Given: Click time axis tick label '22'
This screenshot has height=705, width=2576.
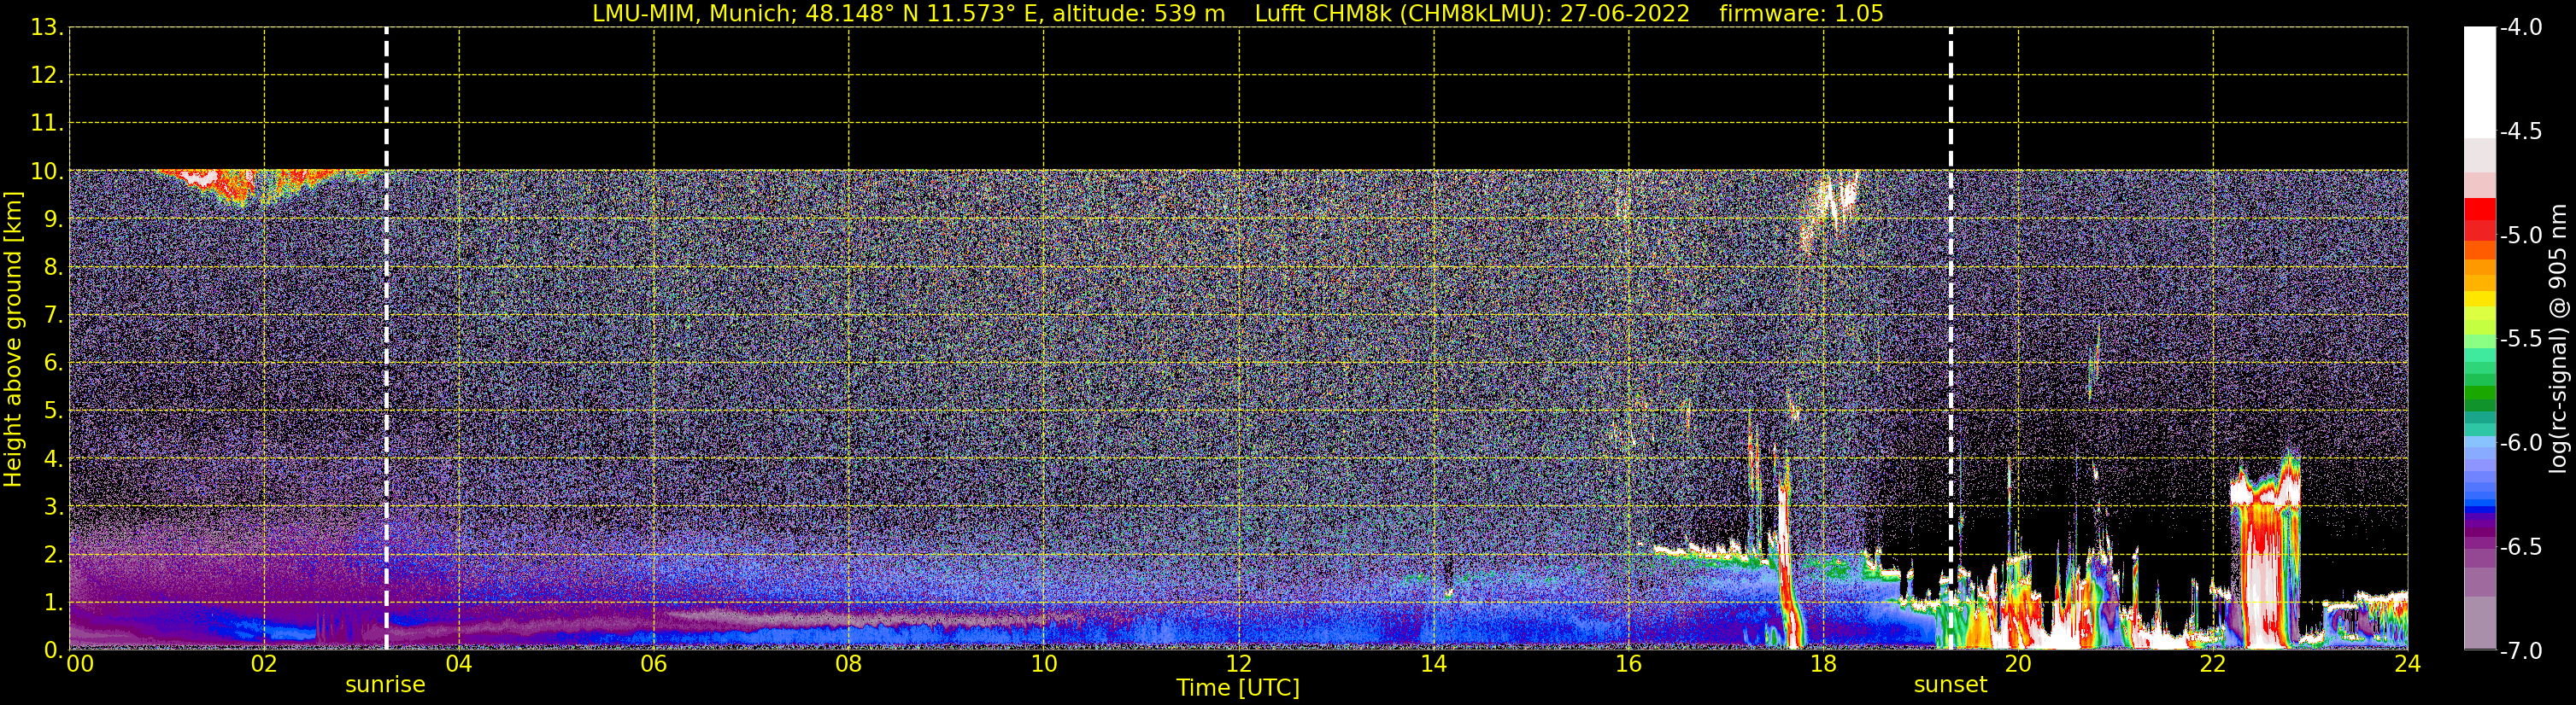Looking at the screenshot, I should (x=2213, y=664).
